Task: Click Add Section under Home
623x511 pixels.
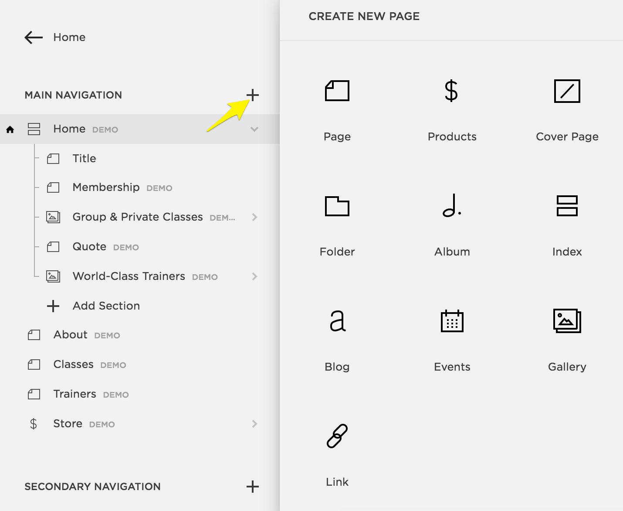Action: click(x=106, y=306)
